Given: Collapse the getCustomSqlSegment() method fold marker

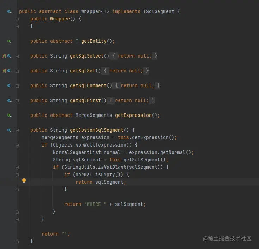Looking at the screenshot, I should [17, 130].
